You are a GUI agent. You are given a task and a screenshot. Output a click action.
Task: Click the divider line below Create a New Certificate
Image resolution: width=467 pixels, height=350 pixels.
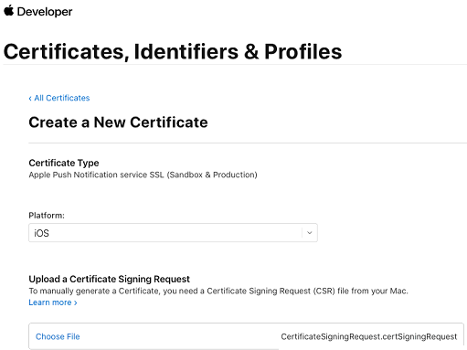(x=248, y=143)
